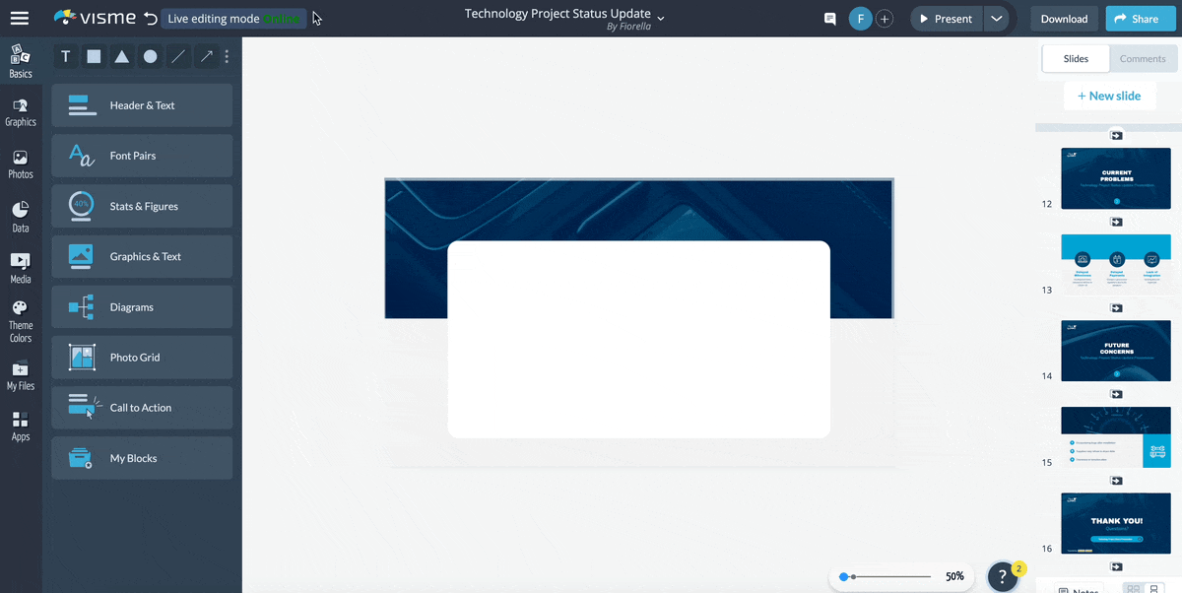Select the circle shape tool
1182x593 pixels.
(x=150, y=56)
